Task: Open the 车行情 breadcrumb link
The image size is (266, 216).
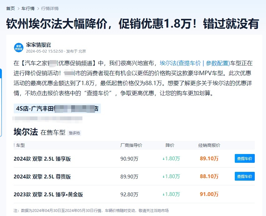Action: [x=28, y=8]
